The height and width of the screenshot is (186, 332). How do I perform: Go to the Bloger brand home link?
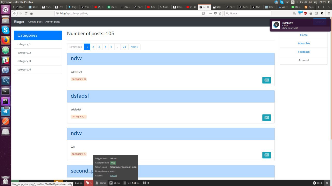19,22
